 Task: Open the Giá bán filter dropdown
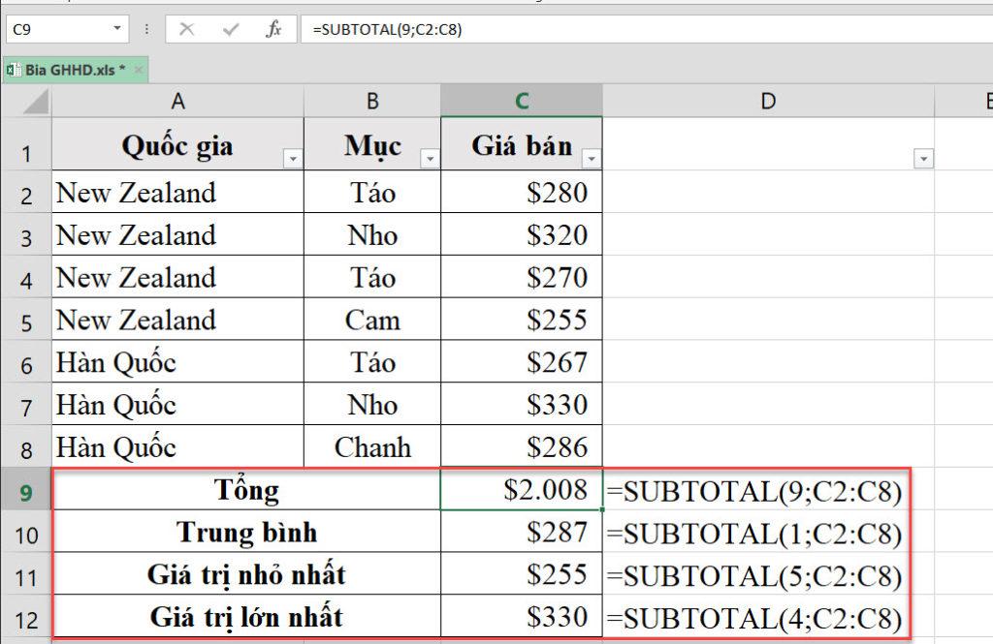pos(589,156)
